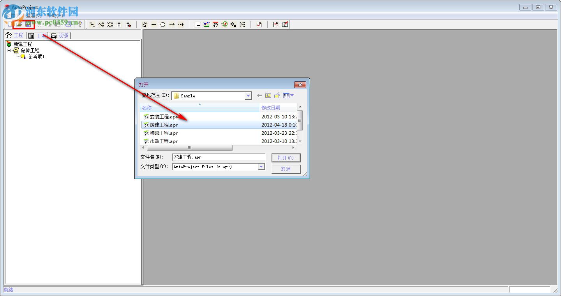Switch to the 工序 tab
This screenshot has height=296, width=561.
(x=41, y=35)
